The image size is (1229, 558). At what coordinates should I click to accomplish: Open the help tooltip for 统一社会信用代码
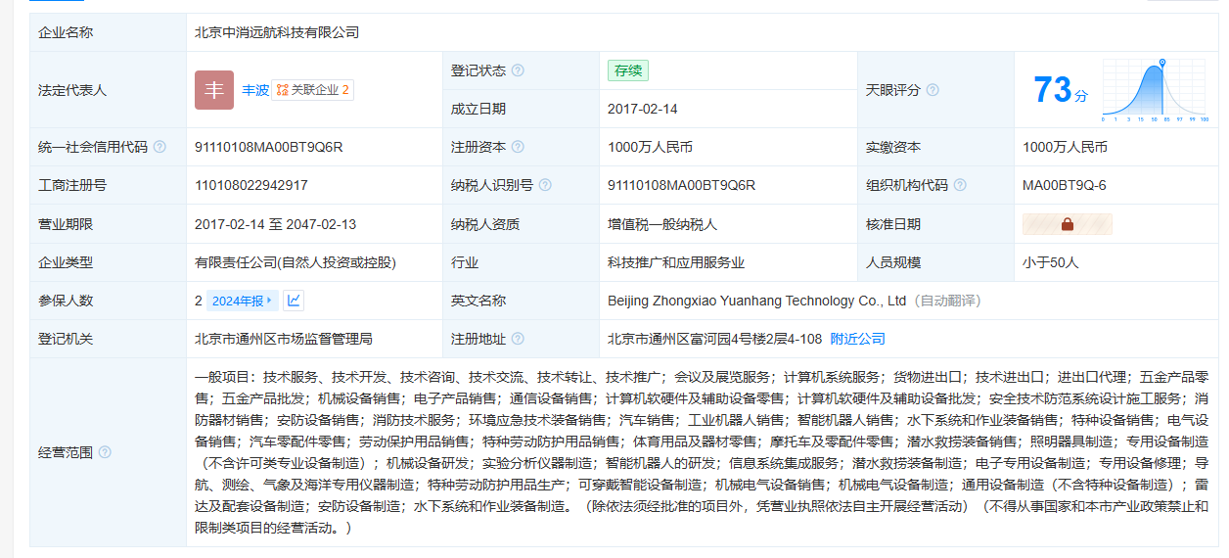point(159,147)
